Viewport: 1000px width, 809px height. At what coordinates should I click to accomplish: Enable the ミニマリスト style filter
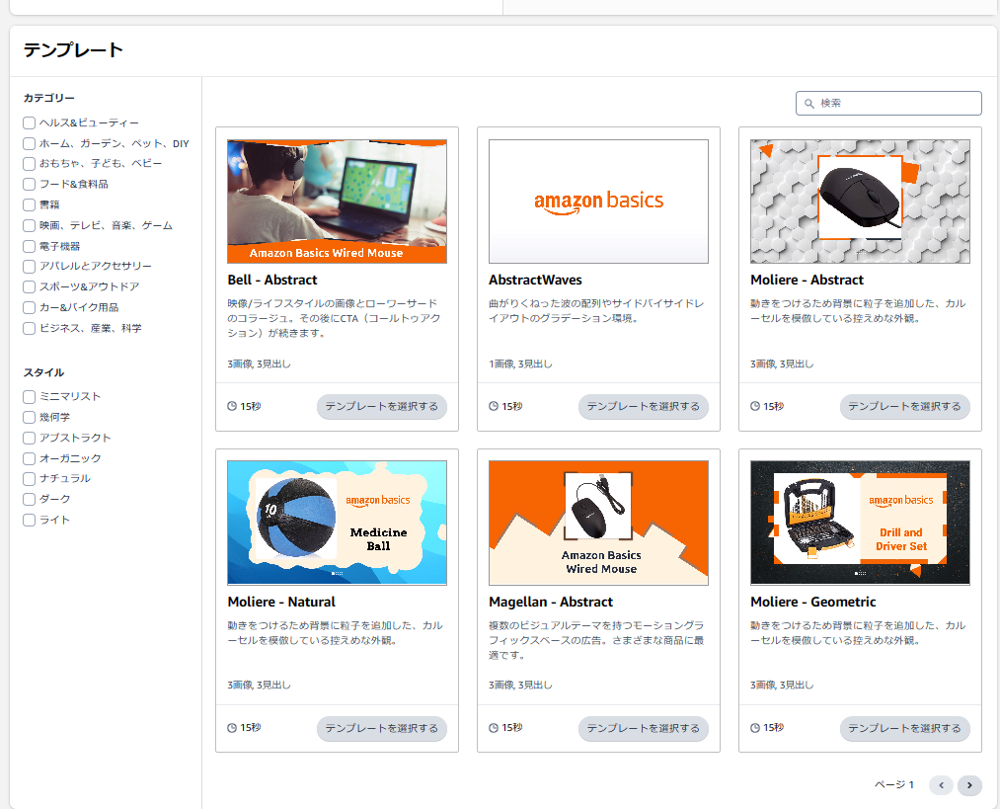(x=29, y=397)
